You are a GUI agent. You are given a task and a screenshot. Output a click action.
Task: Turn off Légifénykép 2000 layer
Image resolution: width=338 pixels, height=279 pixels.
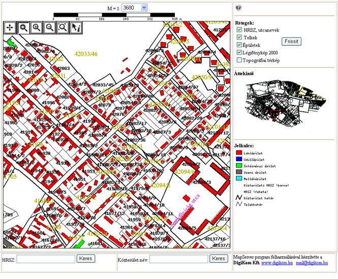click(239, 52)
